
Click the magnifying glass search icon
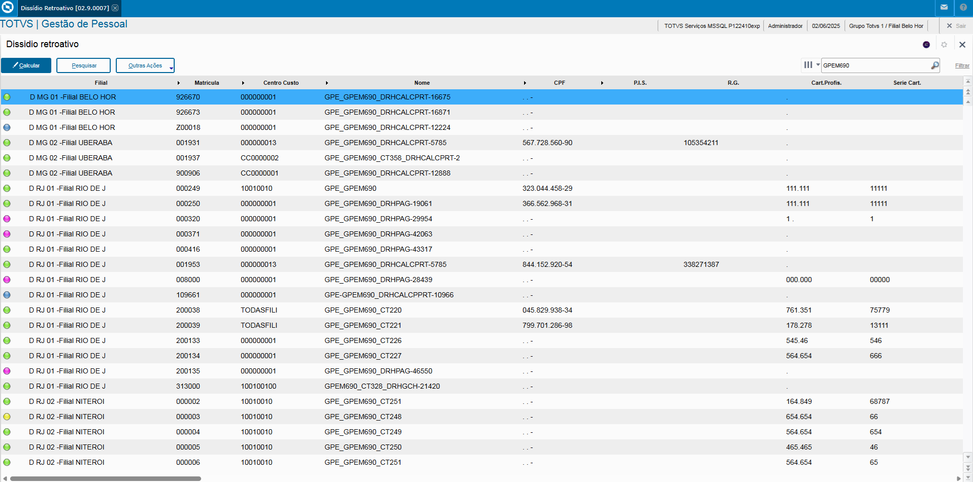934,65
